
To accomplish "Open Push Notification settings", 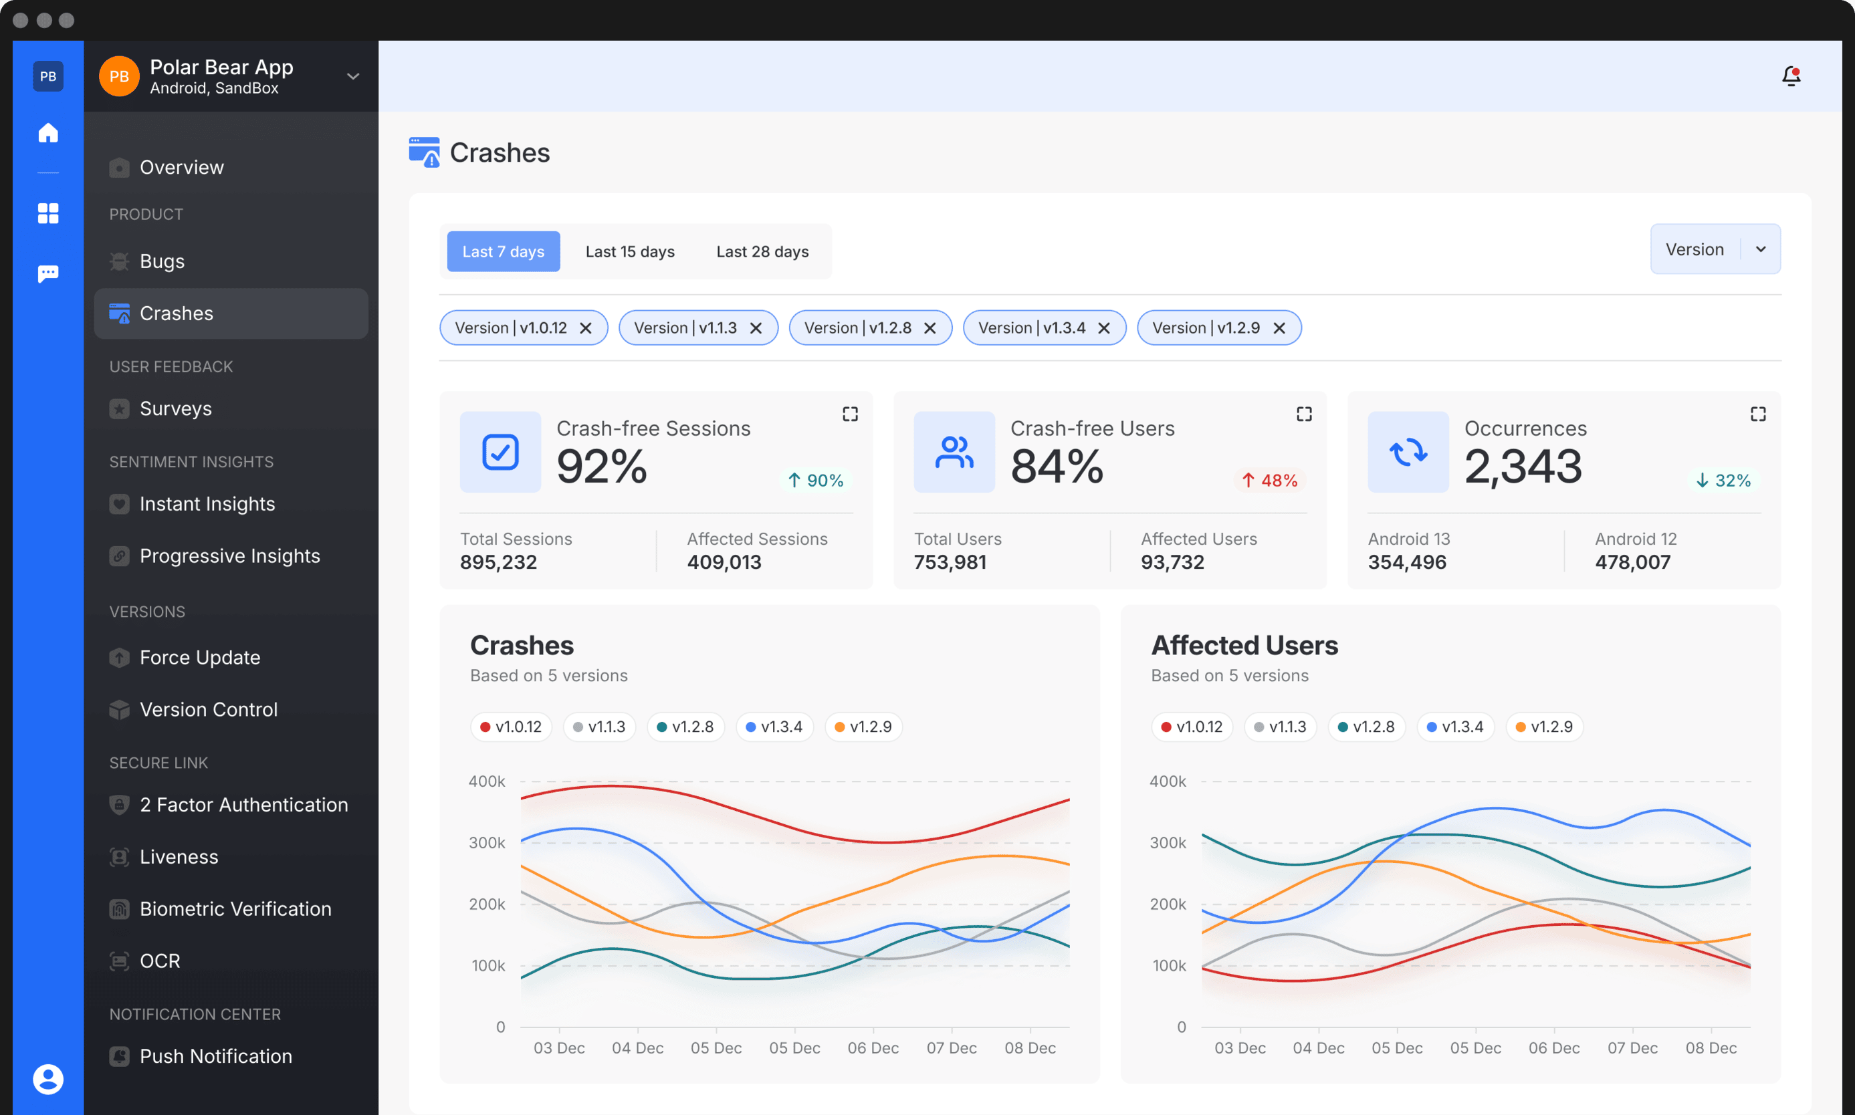I will click(x=216, y=1056).
